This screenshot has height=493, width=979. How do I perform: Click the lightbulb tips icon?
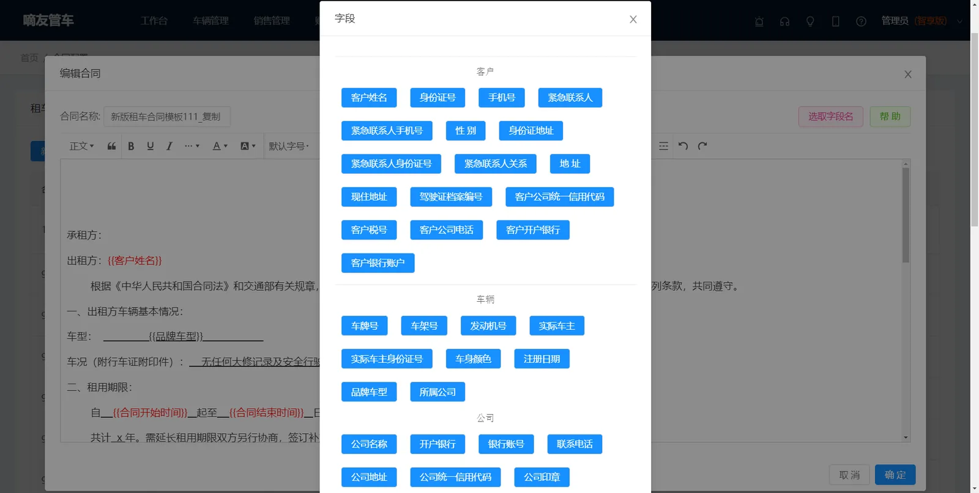click(810, 21)
